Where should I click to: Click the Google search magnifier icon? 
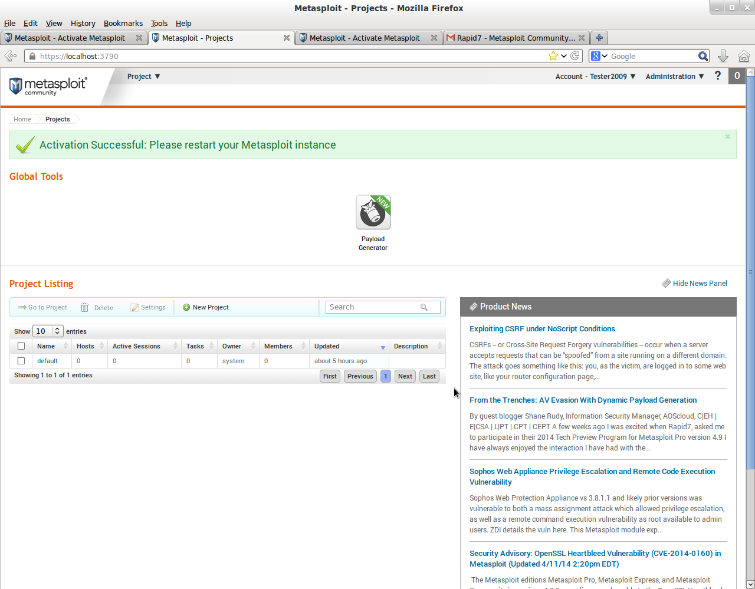coord(703,56)
